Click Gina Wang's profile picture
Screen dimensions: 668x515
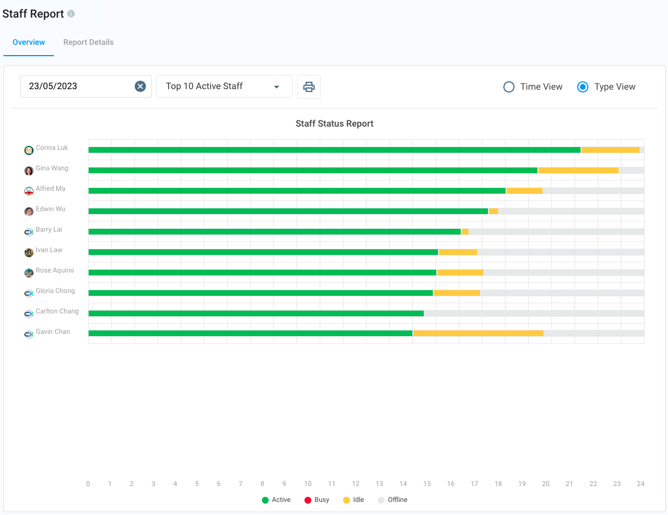tap(29, 171)
